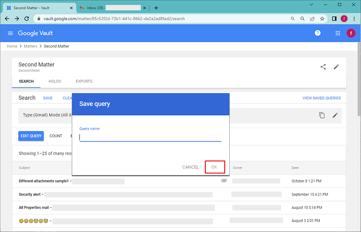The height and width of the screenshot is (232, 361).
Task: Switch to the Inbox browser tab
Action: point(111,8)
